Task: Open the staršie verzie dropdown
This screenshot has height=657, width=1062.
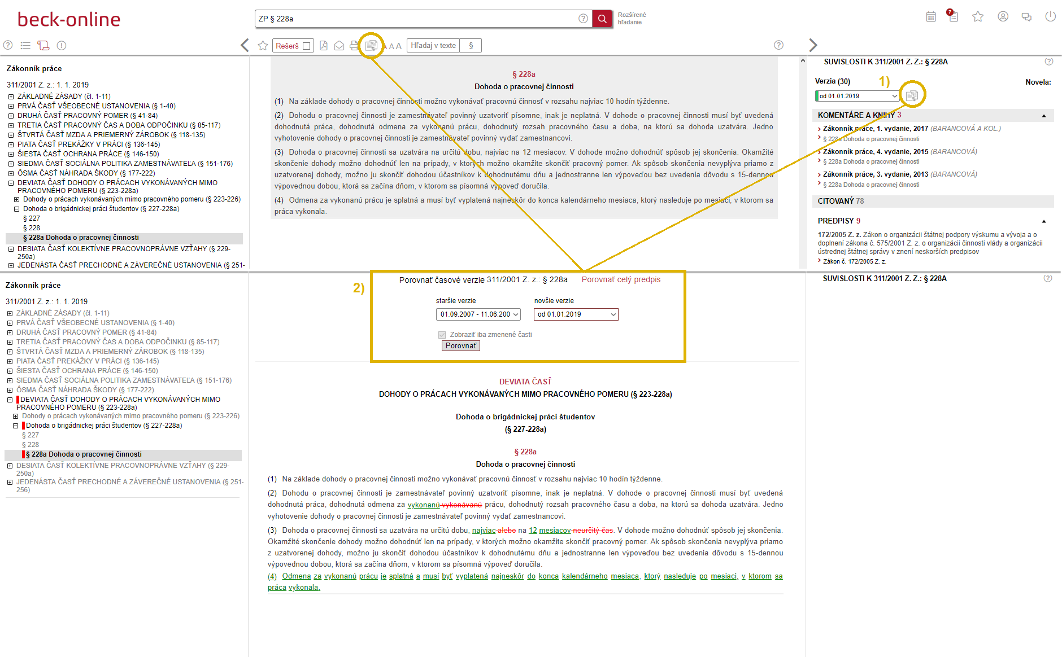Action: [478, 314]
